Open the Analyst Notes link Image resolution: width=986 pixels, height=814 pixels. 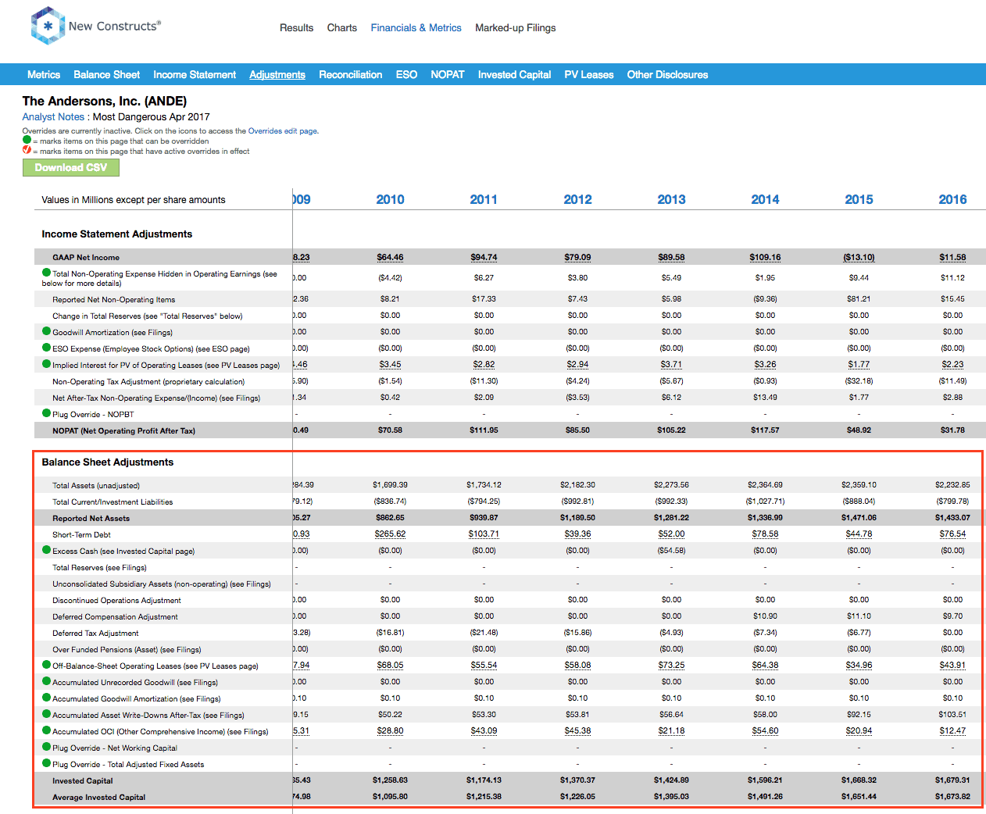(53, 117)
